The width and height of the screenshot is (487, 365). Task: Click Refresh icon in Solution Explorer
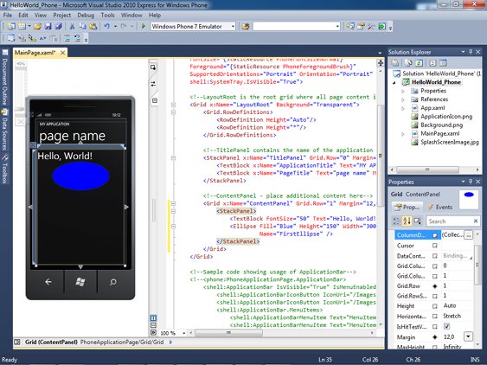click(x=419, y=63)
